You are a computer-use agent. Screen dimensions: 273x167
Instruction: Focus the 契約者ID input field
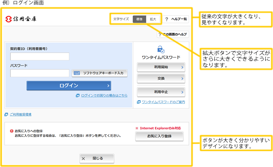click(40, 57)
